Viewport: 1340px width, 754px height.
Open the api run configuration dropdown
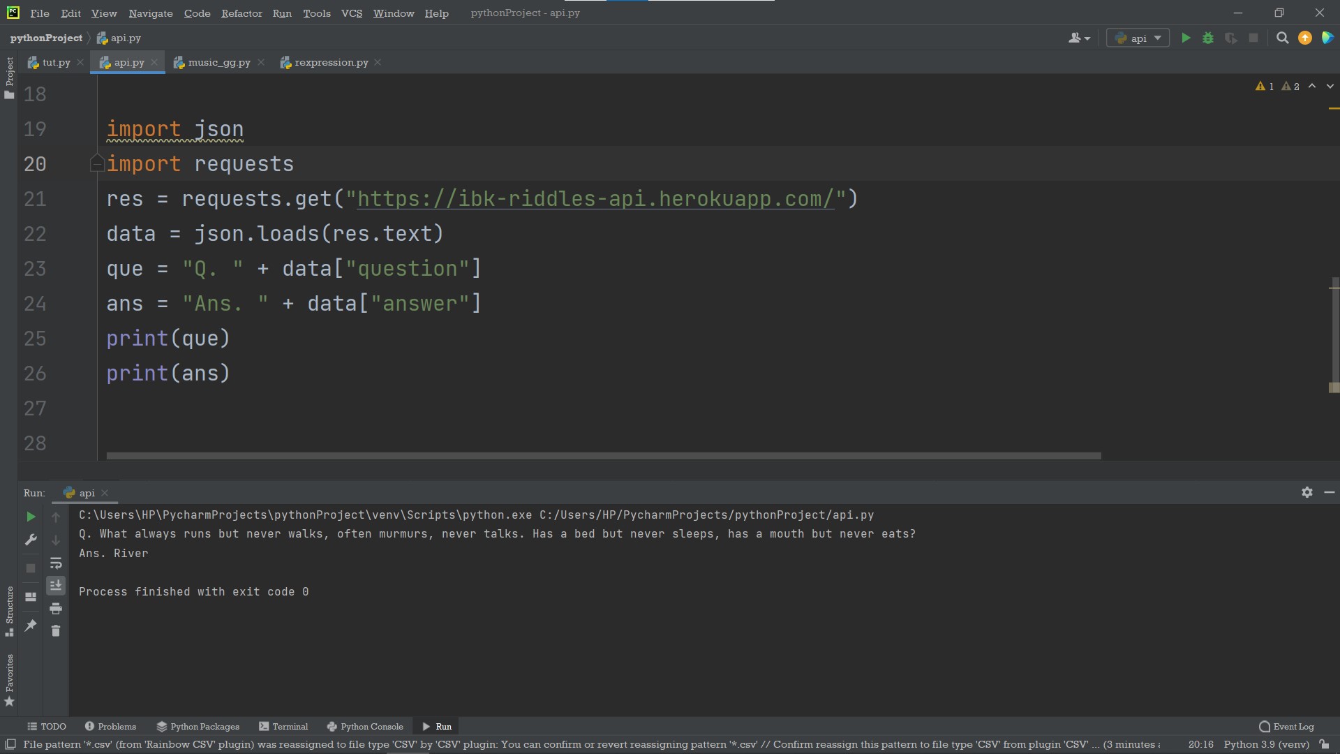tap(1138, 38)
